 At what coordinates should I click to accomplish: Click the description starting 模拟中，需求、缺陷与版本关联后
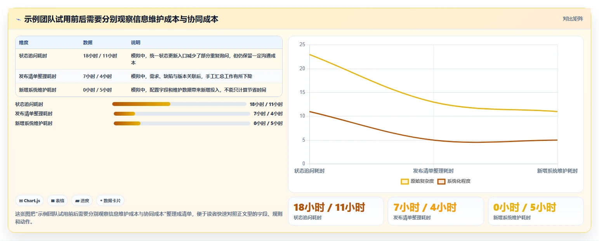point(192,76)
